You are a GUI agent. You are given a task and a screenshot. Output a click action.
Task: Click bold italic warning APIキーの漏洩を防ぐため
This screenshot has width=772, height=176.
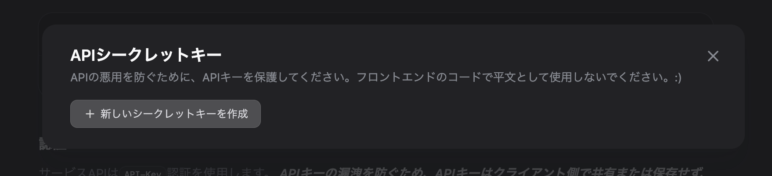pyautogui.click(x=353, y=172)
